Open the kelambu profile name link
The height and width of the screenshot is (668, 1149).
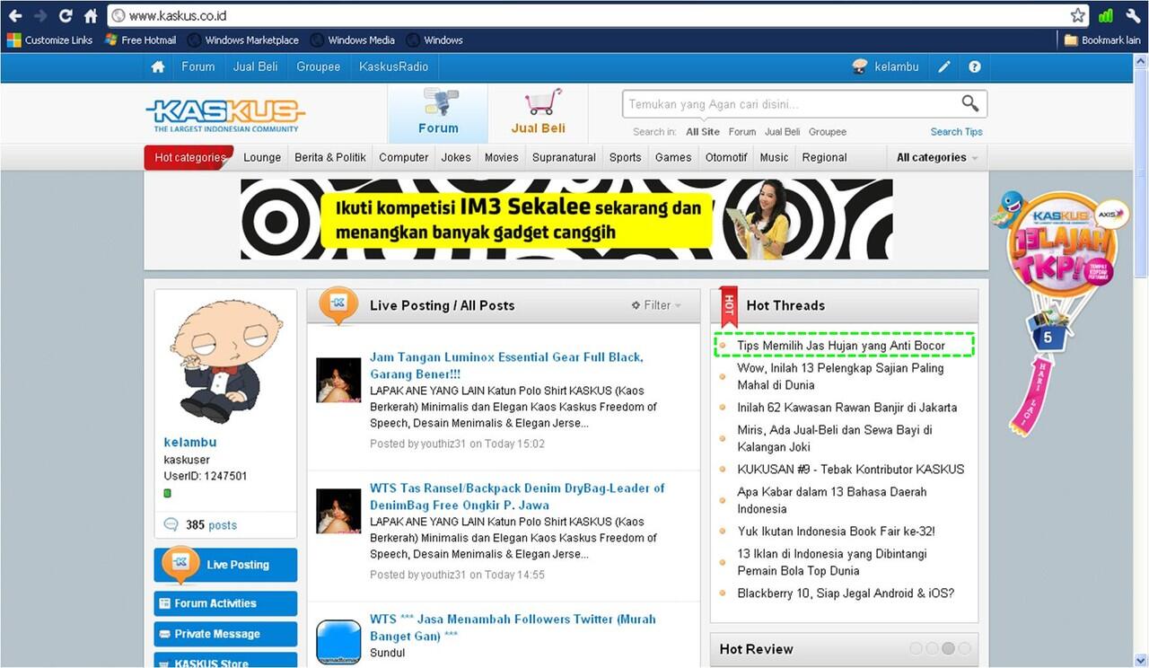point(190,442)
